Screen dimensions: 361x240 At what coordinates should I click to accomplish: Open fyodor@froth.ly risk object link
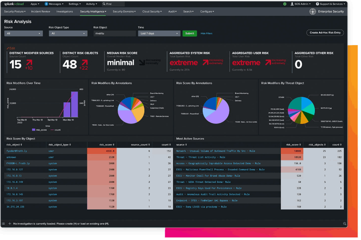[16, 151]
